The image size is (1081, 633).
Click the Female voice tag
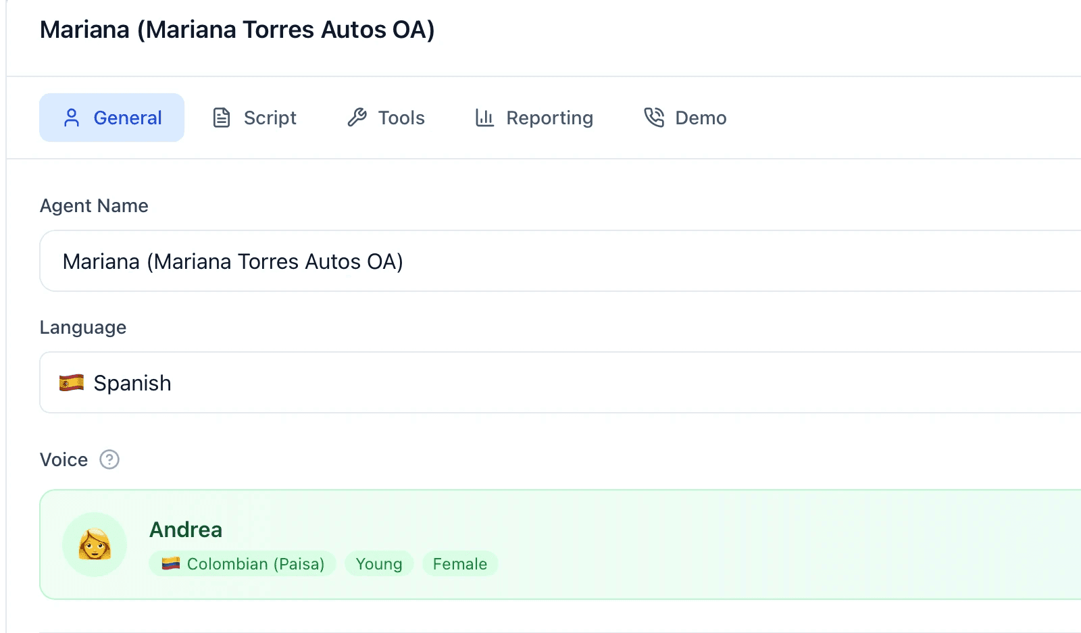tap(460, 564)
